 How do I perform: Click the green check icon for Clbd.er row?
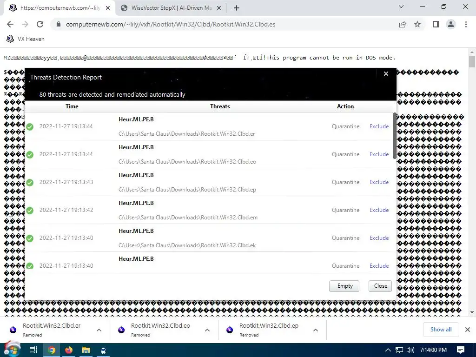[30, 126]
